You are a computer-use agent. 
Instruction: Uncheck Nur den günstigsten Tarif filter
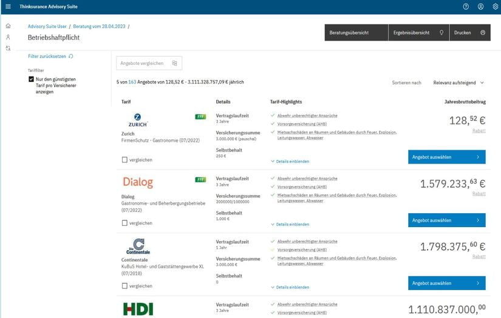(31, 79)
